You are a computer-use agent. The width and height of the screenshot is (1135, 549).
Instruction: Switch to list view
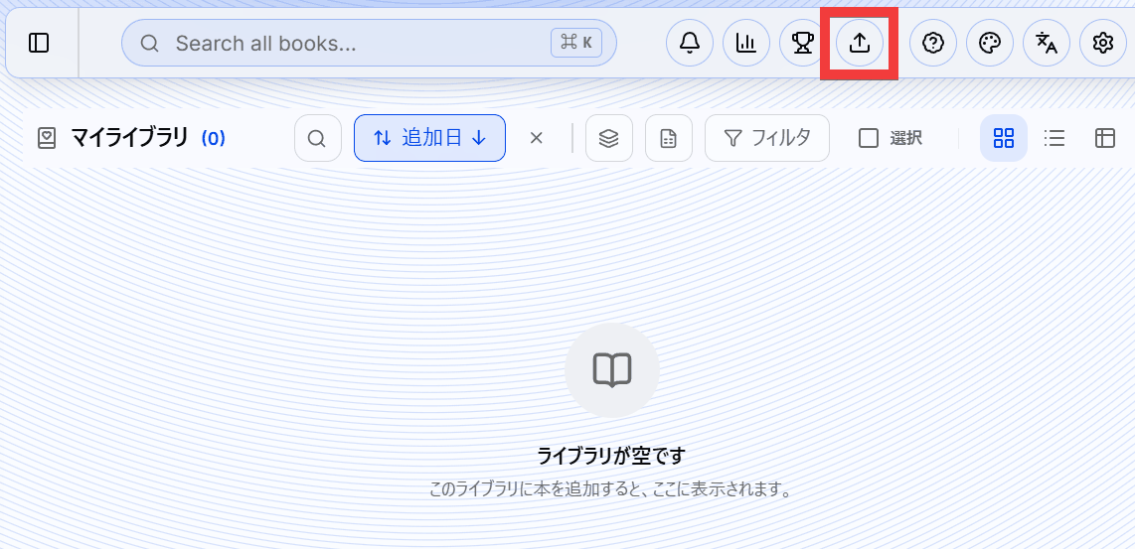[1054, 138]
